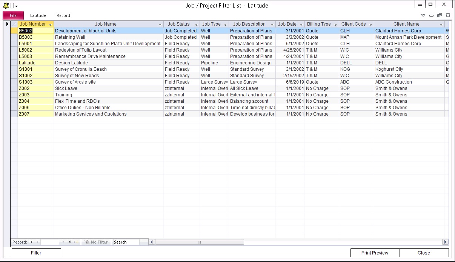Expand the Job Status column filter arrow
This screenshot has height=262, width=455.
point(197,24)
